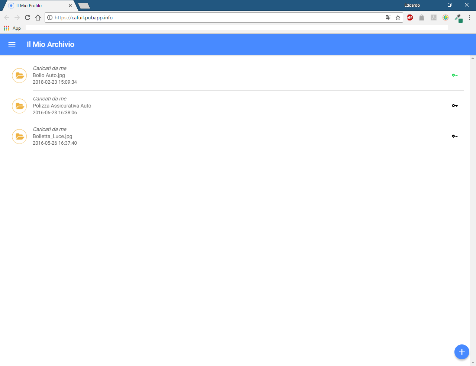This screenshot has height=366, width=476.
Task: Click the PDF extension icon
Action: coord(434,17)
